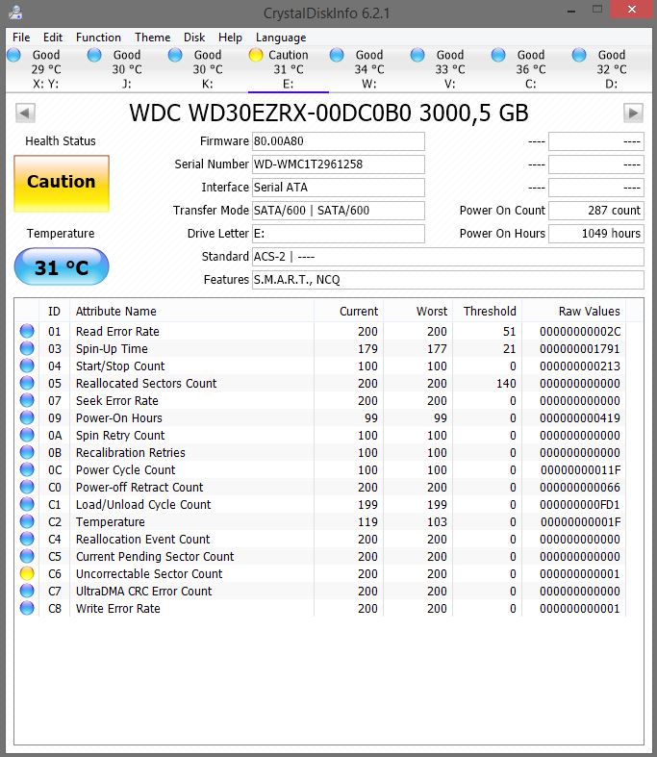Select the Reallocation Event Count row name
The image size is (657, 757).
pyautogui.click(x=143, y=540)
